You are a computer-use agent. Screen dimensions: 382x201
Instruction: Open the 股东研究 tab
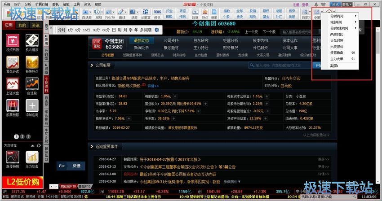coord(201,40)
